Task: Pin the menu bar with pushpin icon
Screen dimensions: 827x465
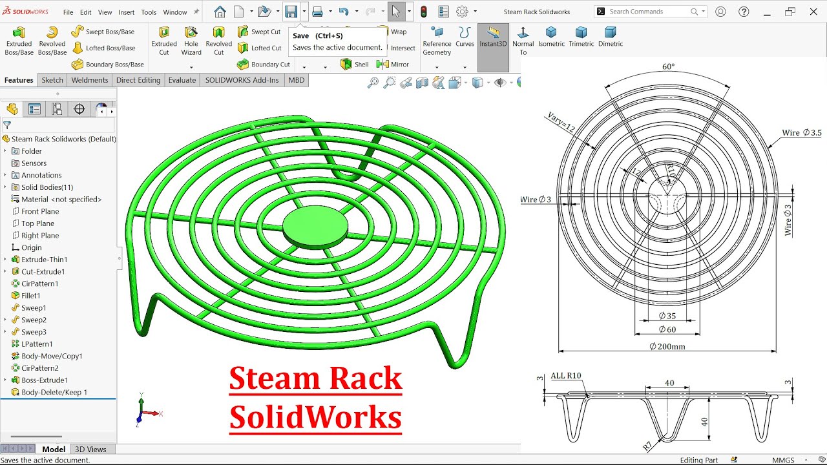Action: click(196, 12)
